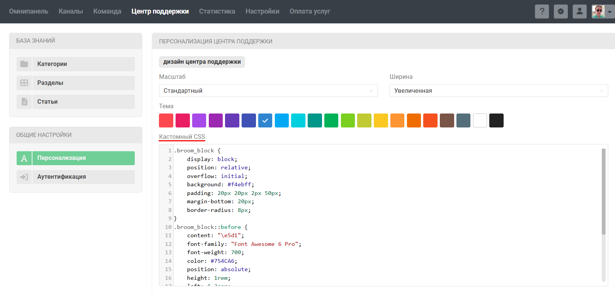Click the letter A Персонализация icon
This screenshot has width=615, height=293.
[24, 158]
